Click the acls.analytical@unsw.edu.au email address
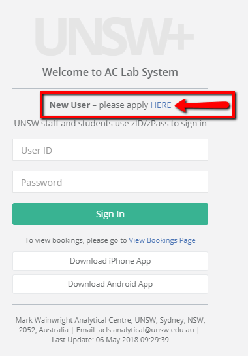The height and width of the screenshot is (356, 248). (x=146, y=330)
